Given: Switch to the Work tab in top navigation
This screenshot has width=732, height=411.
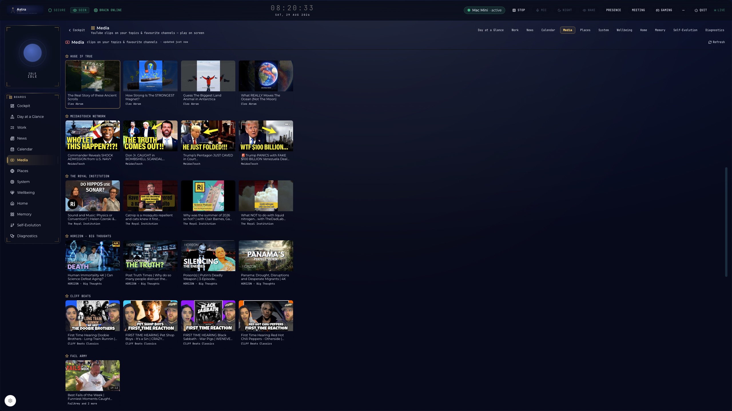Looking at the screenshot, I should [515, 30].
